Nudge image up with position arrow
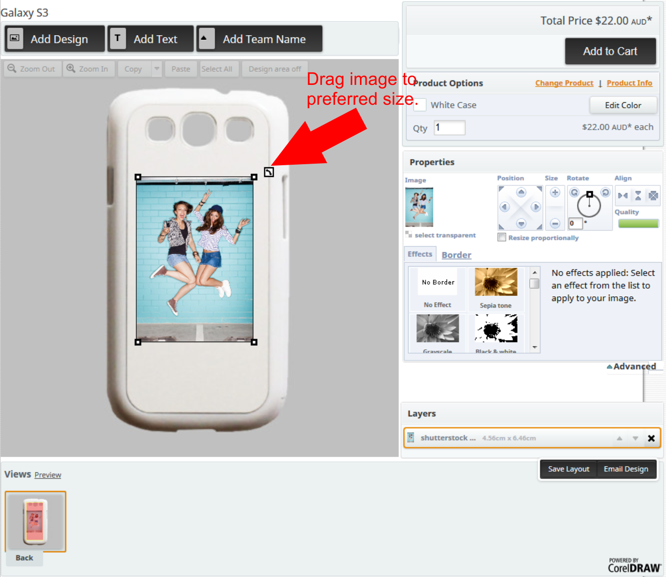666x577 pixels. (521, 192)
